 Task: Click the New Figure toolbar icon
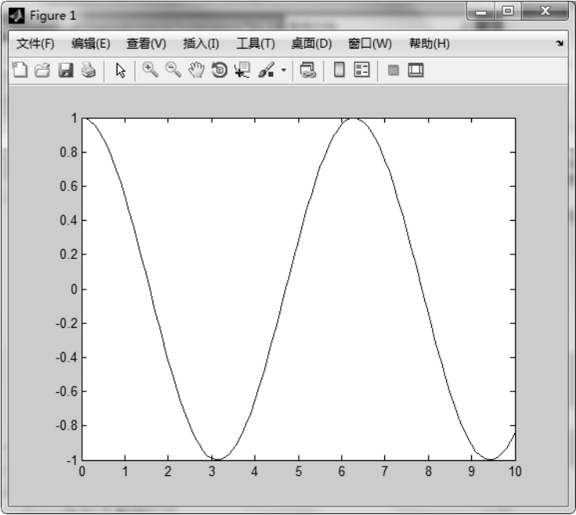(x=20, y=70)
